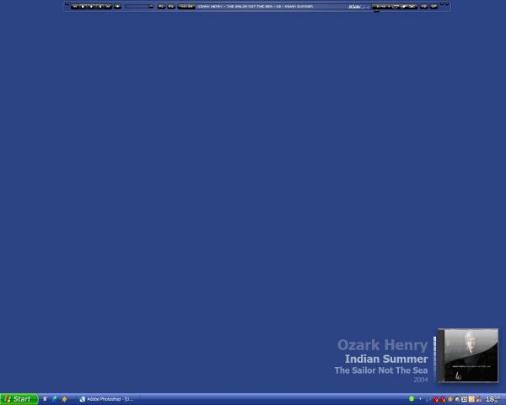Click the seek slider in the player bar
This screenshot has height=405, width=506.
point(139,7)
